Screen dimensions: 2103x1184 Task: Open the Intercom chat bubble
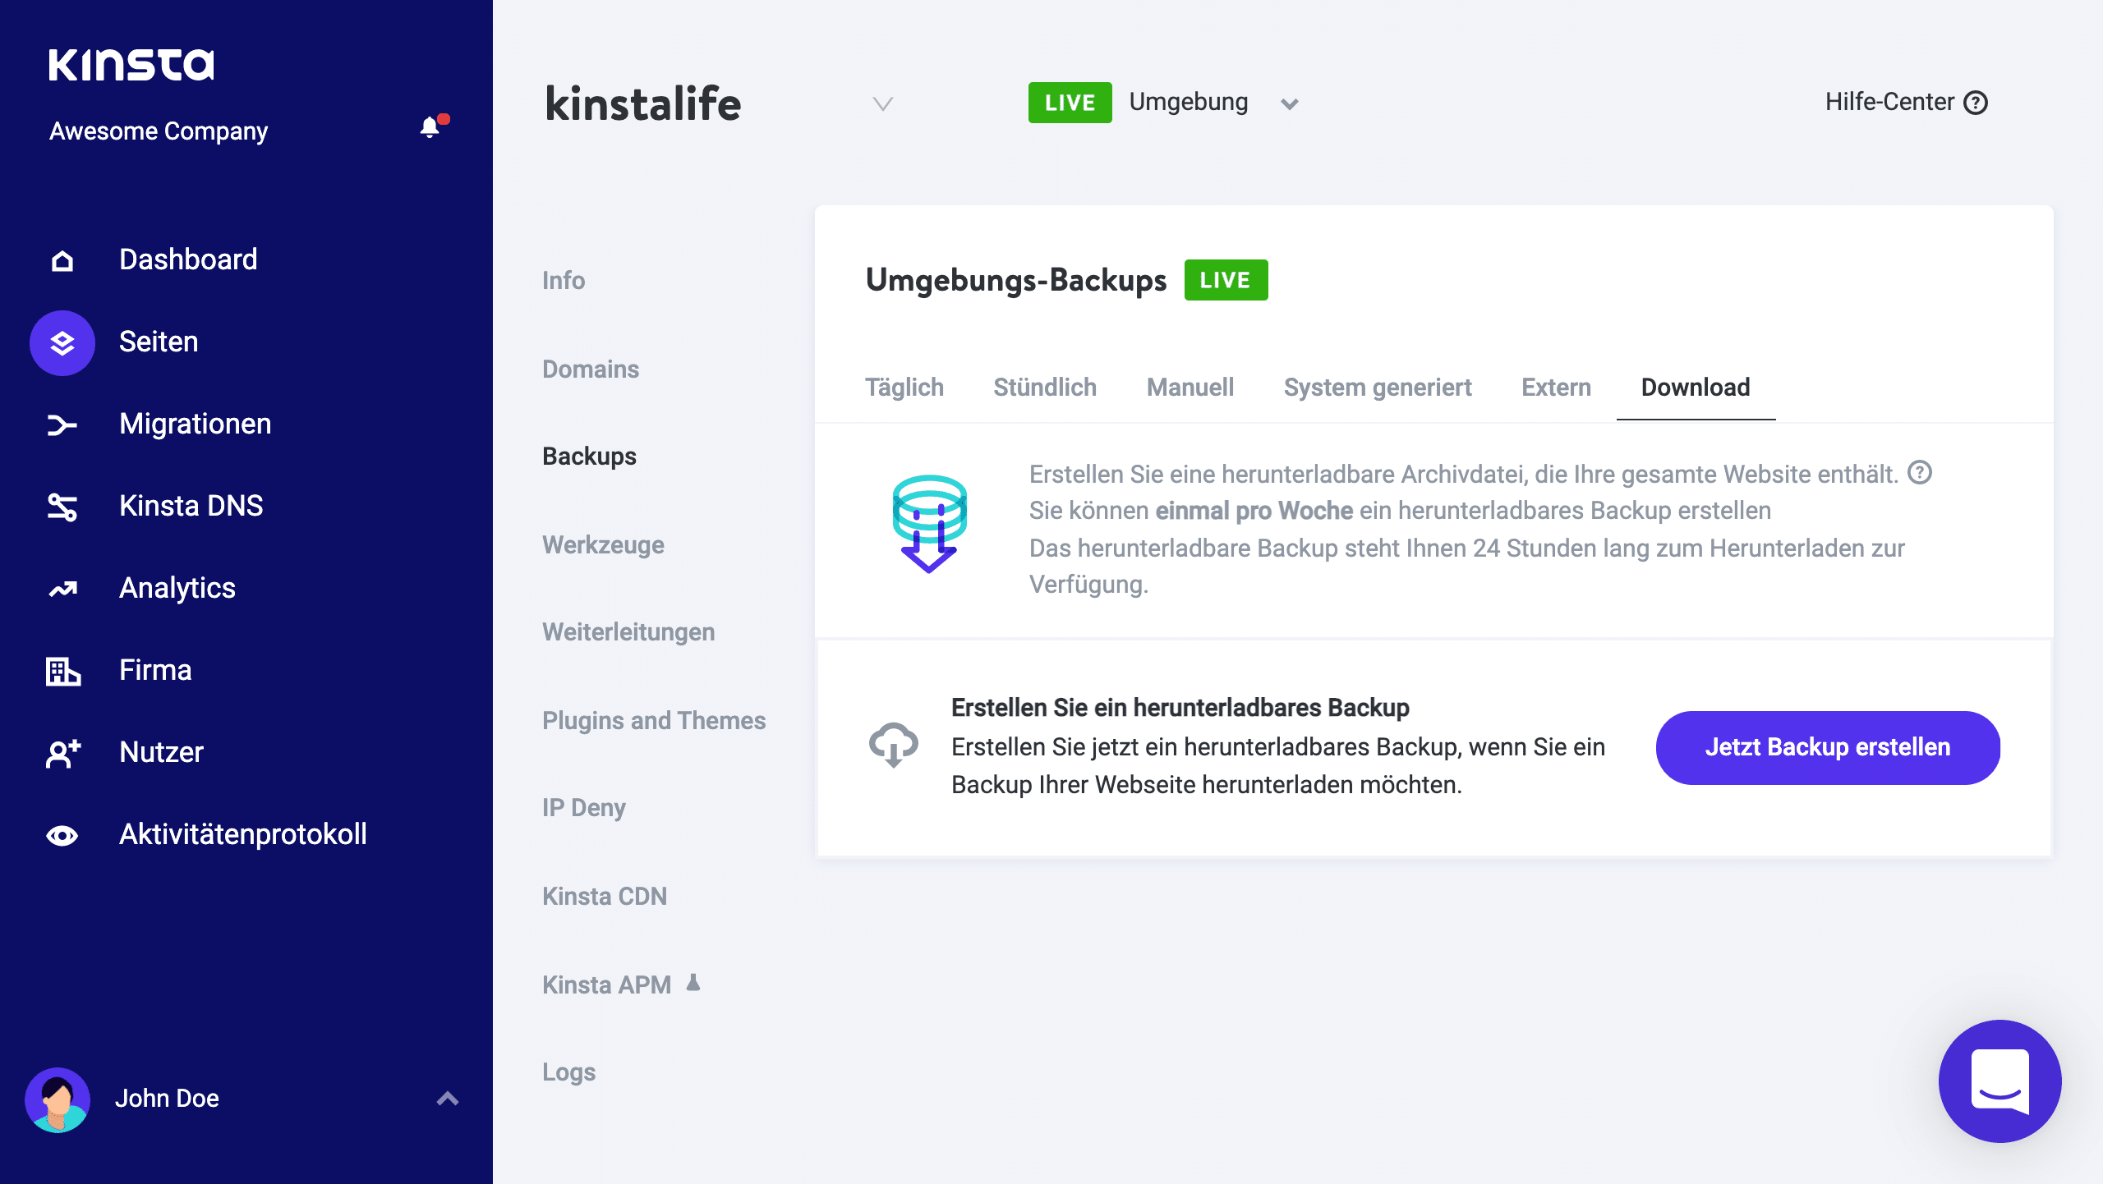click(x=1999, y=1081)
